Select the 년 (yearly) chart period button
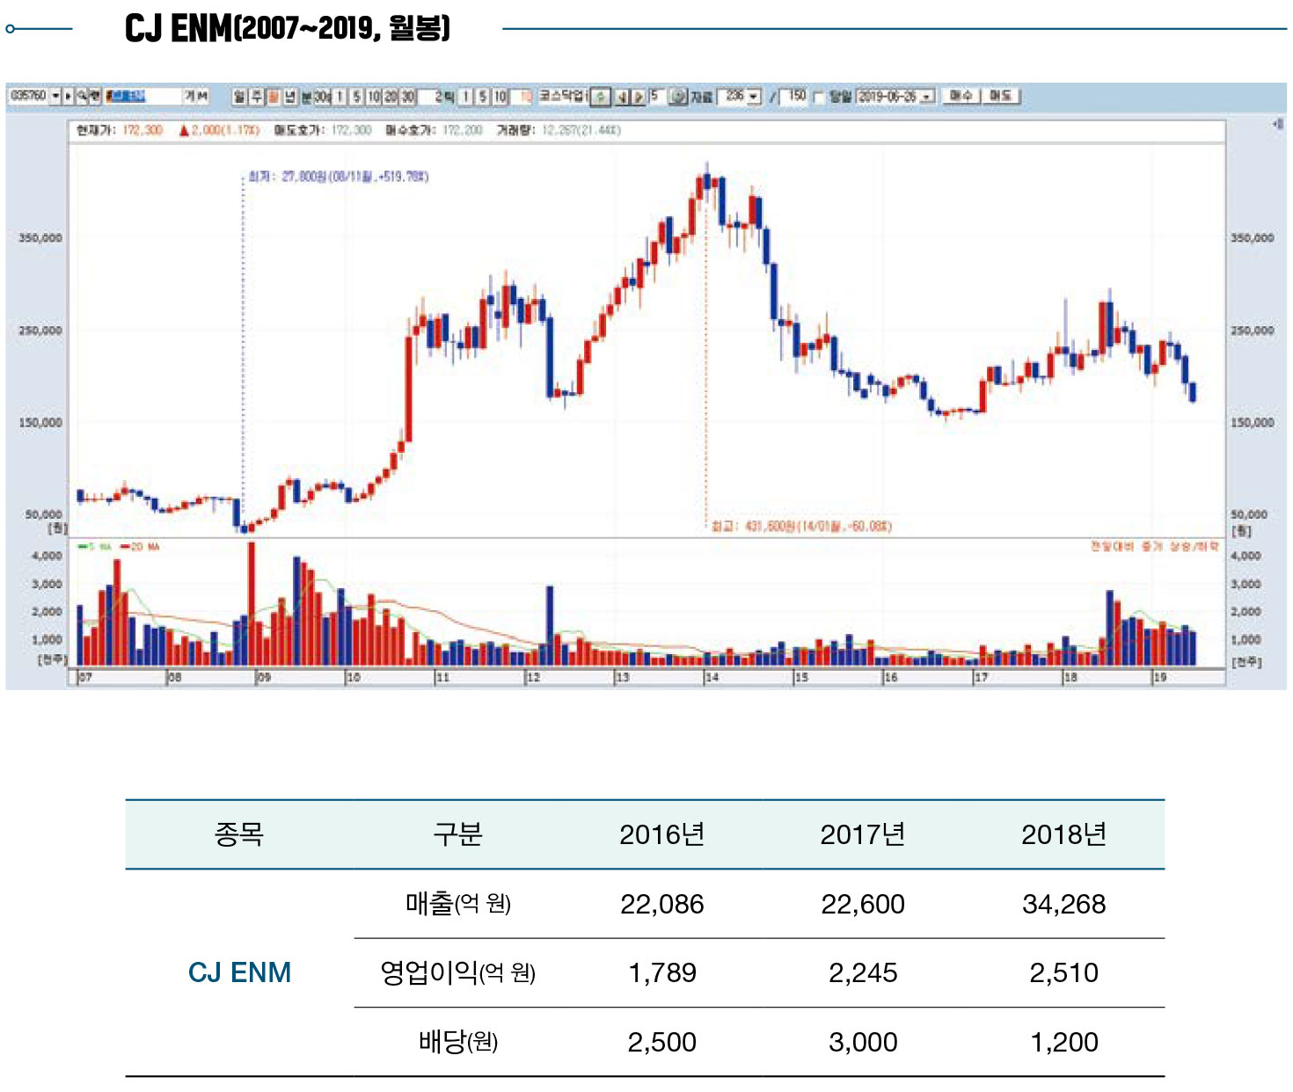Viewport: 1293px width, 1092px height. point(290,97)
